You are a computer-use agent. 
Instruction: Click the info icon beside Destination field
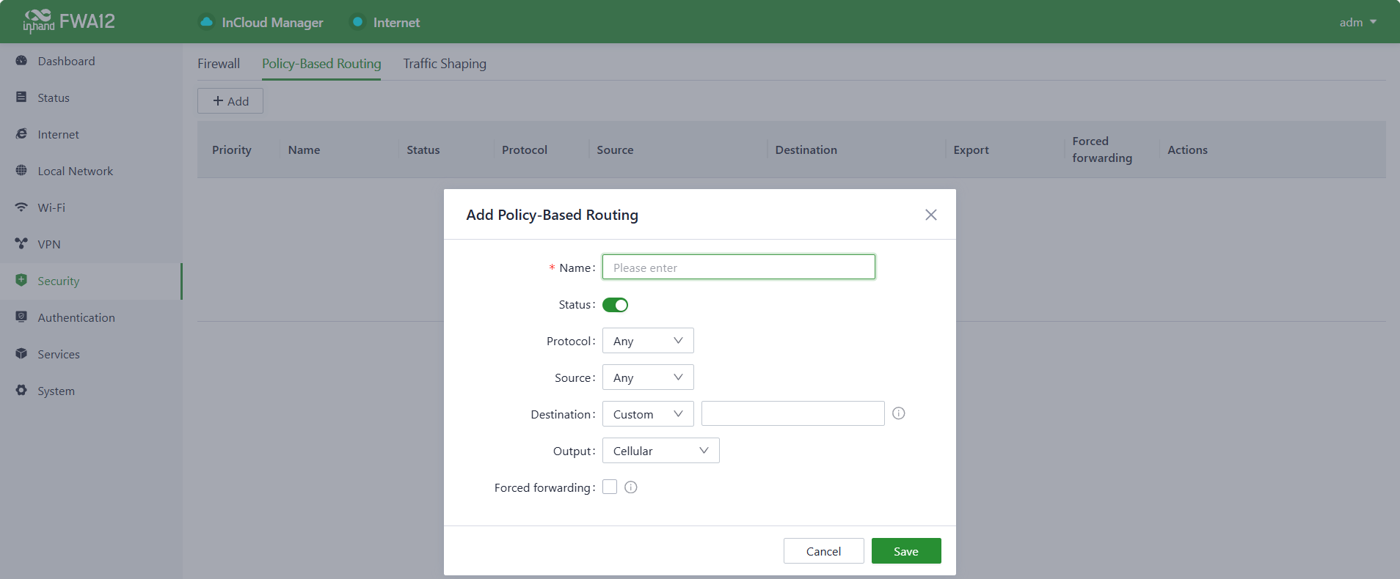point(898,413)
